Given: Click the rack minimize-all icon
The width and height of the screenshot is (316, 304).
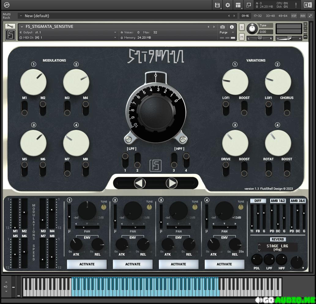Looking at the screenshot, I should (310, 16).
